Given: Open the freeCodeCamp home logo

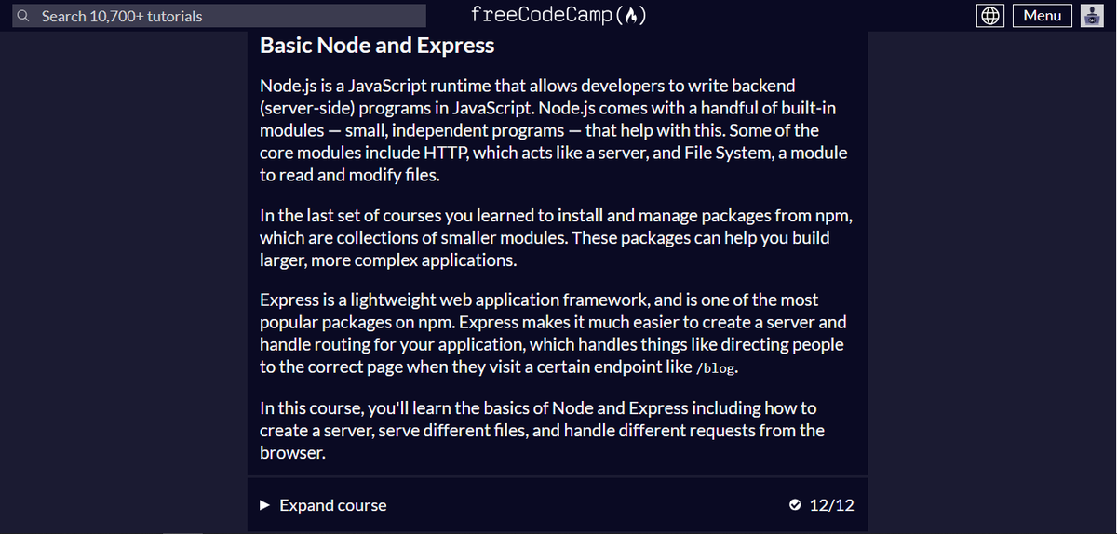Looking at the screenshot, I should (x=558, y=15).
